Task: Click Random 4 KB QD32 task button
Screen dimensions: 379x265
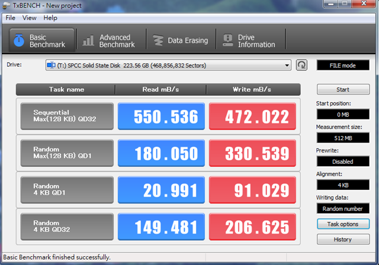Action: [67, 227]
